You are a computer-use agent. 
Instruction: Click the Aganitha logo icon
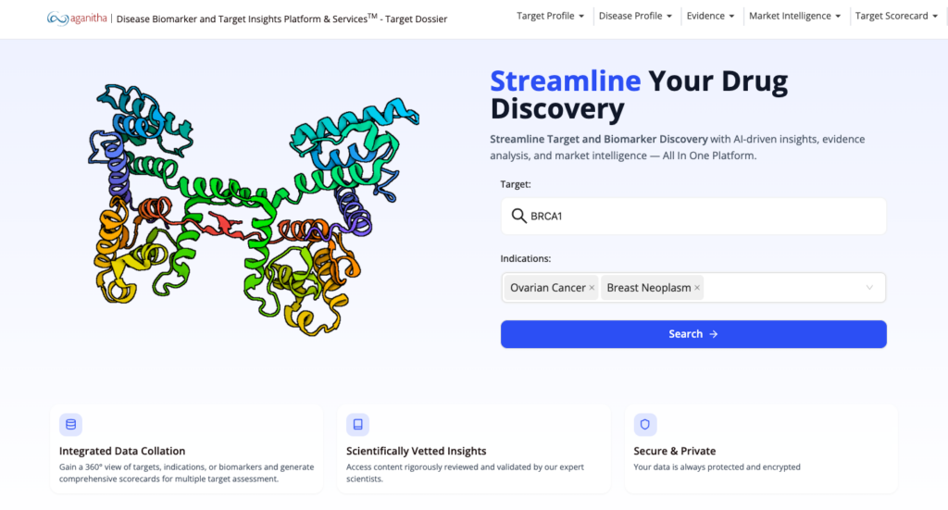click(57, 19)
